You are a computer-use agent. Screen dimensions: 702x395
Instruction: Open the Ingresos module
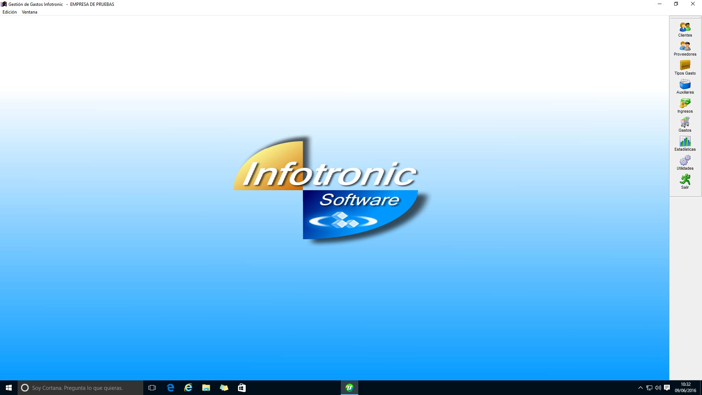pyautogui.click(x=685, y=106)
